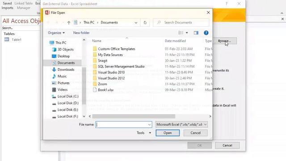The width and height of the screenshot is (286, 161).
Task: Open Linked Table Manager in Access ribbon
Action: tap(24, 5)
